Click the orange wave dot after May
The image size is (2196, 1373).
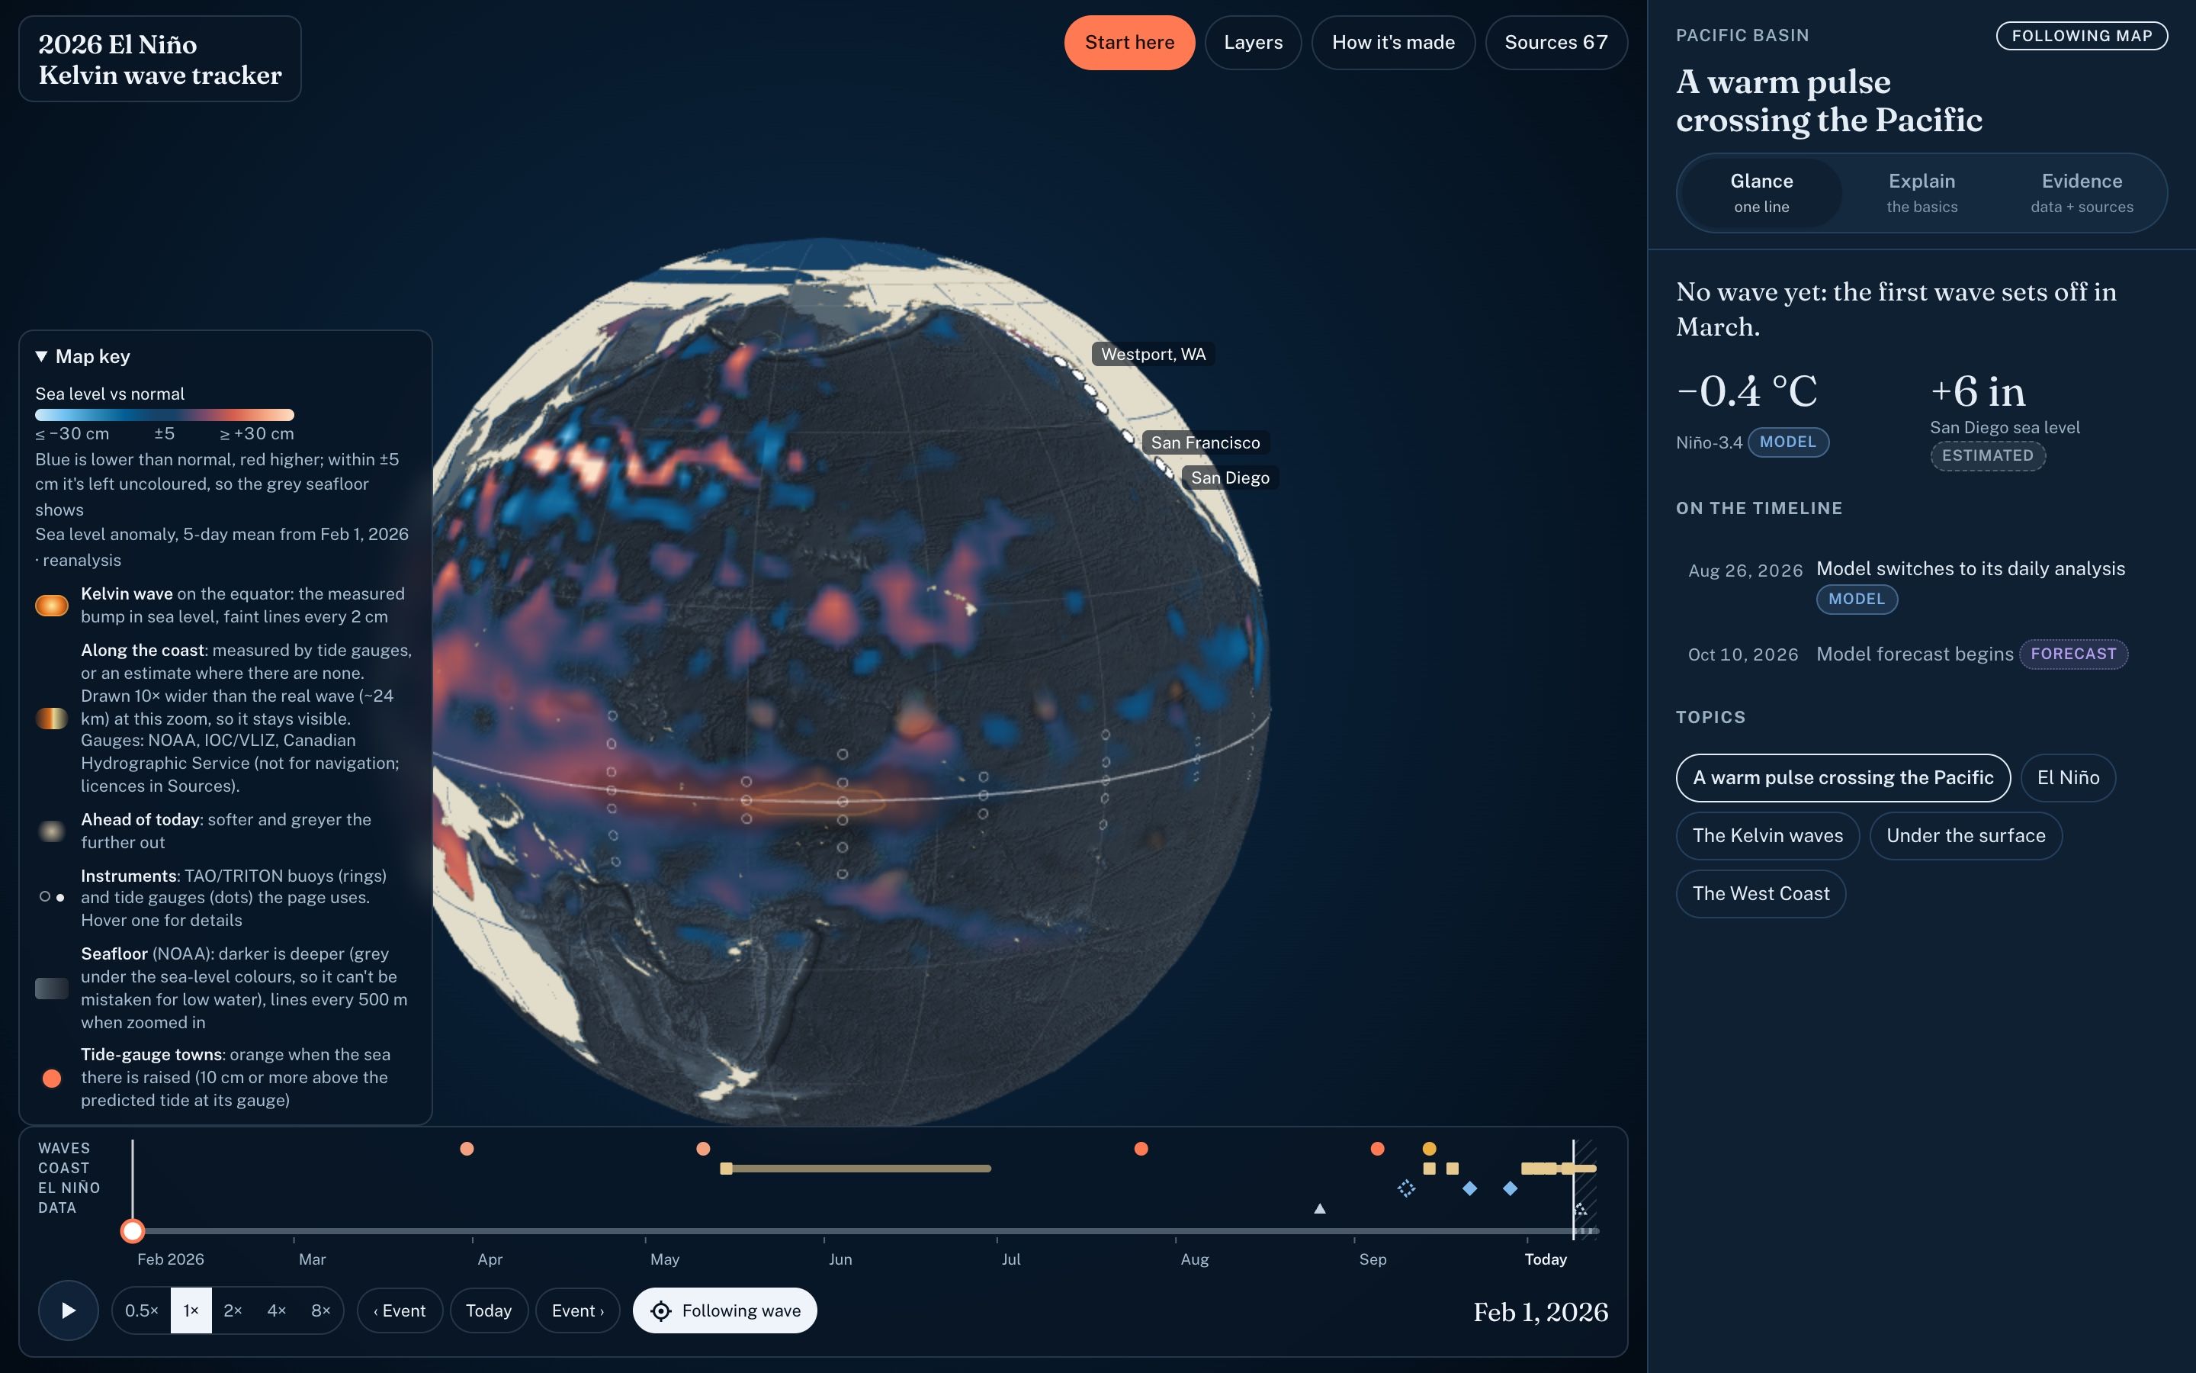[703, 1149]
